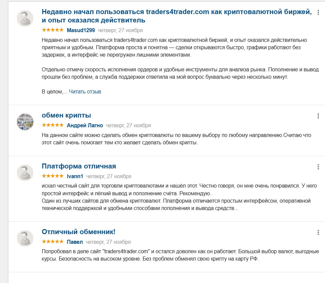The image size is (325, 283).
Task: Open the review titled «Платформа отличная»
Action: tap(78, 165)
